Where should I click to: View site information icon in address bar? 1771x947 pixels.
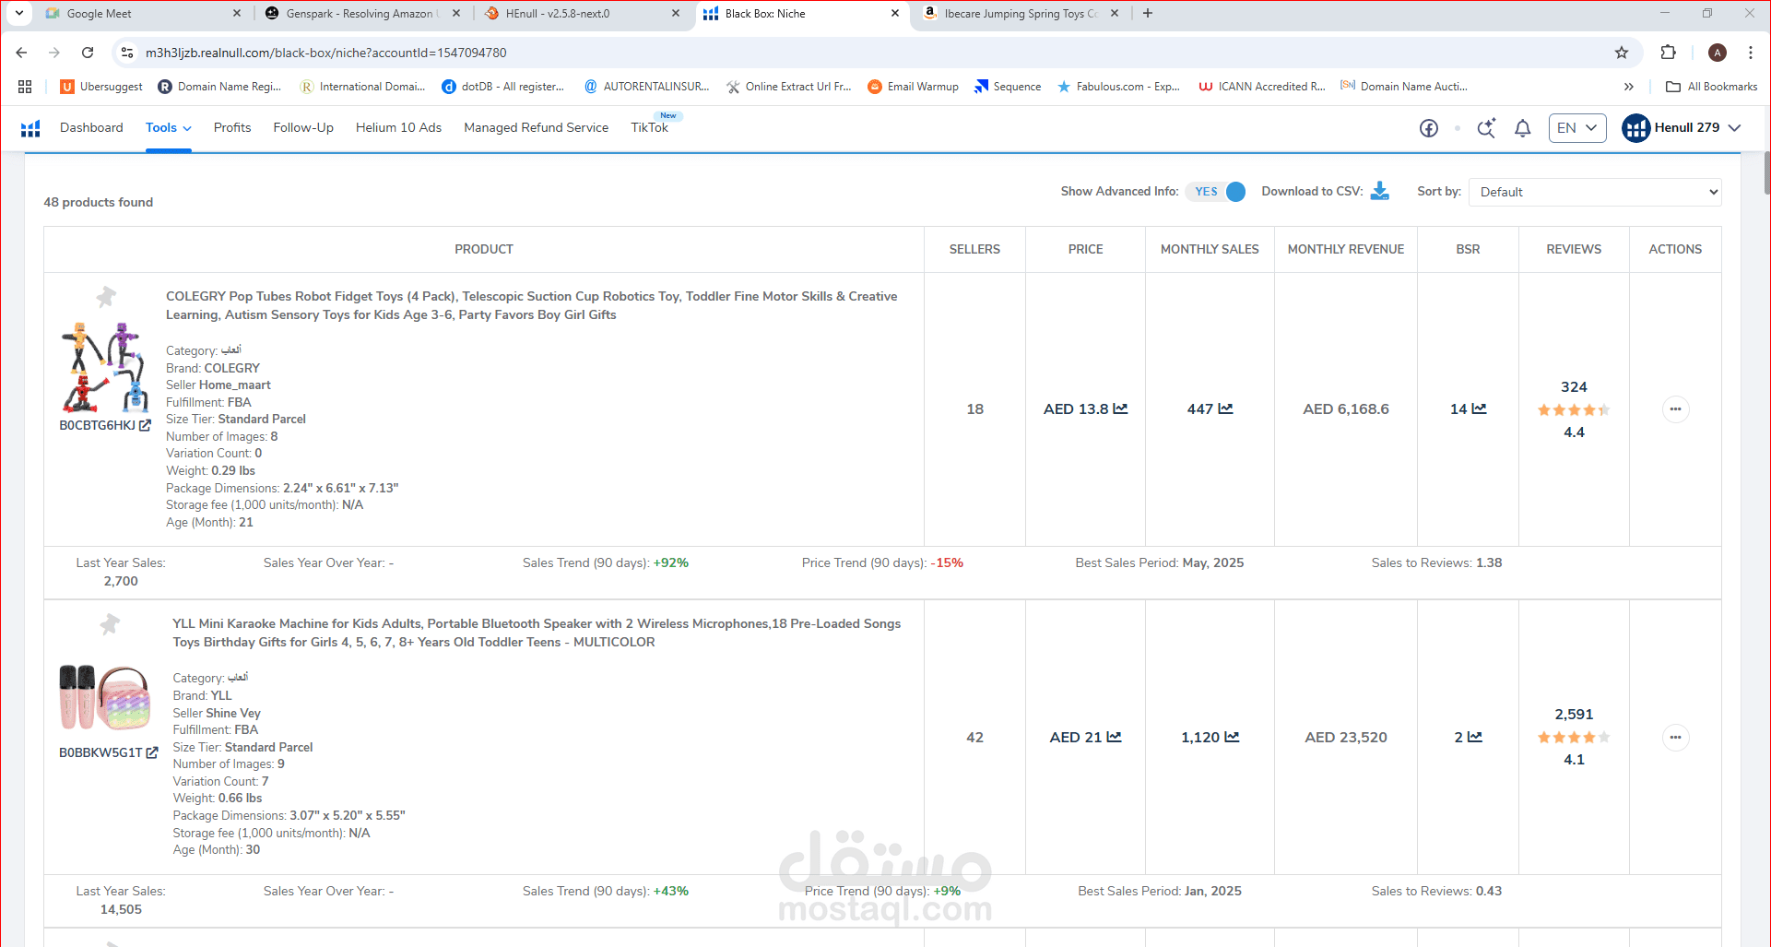[x=128, y=53]
